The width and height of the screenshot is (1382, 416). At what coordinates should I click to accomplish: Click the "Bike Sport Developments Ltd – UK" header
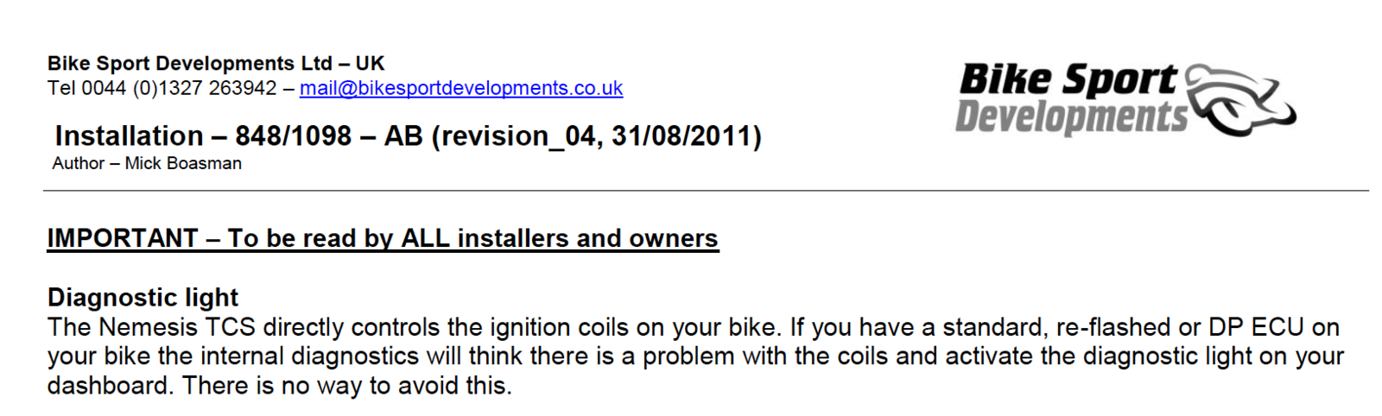coord(216,63)
